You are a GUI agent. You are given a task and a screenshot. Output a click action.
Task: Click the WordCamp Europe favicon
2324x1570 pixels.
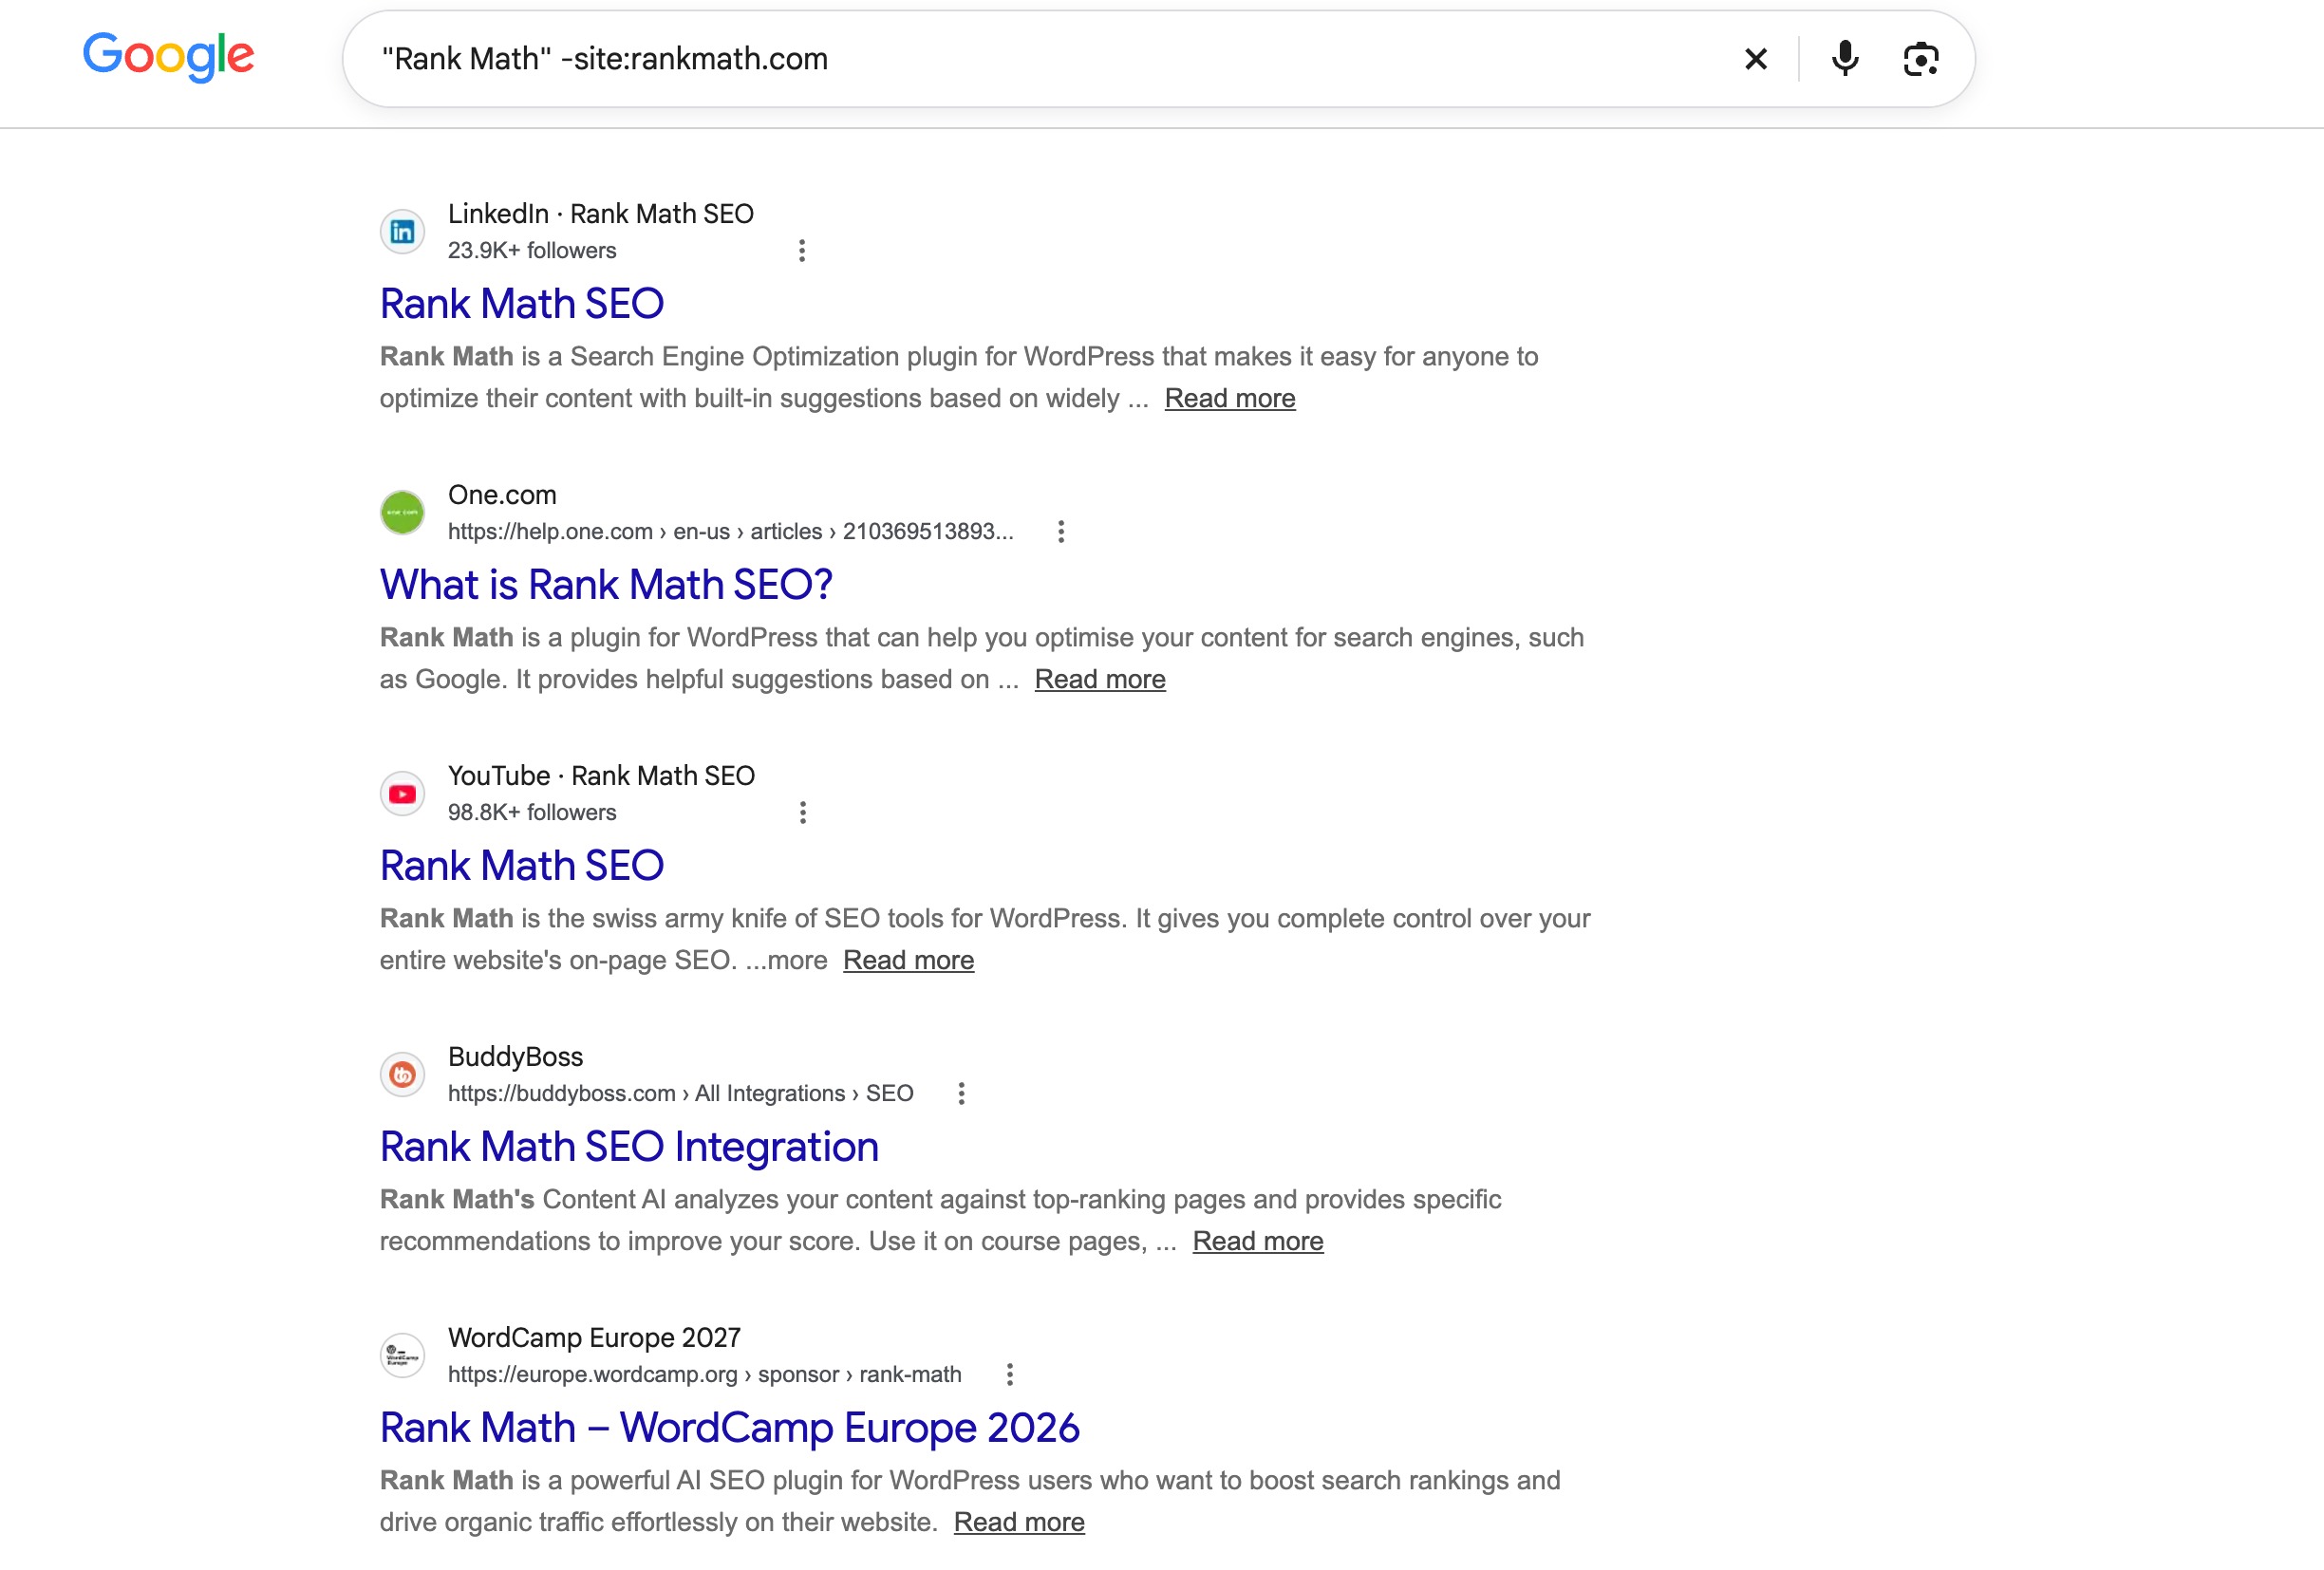(402, 1356)
